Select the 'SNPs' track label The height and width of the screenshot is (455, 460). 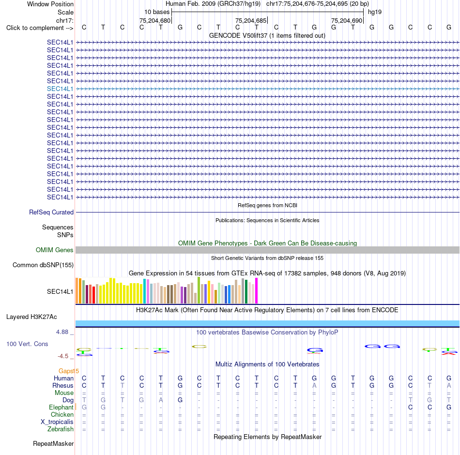click(x=65, y=235)
